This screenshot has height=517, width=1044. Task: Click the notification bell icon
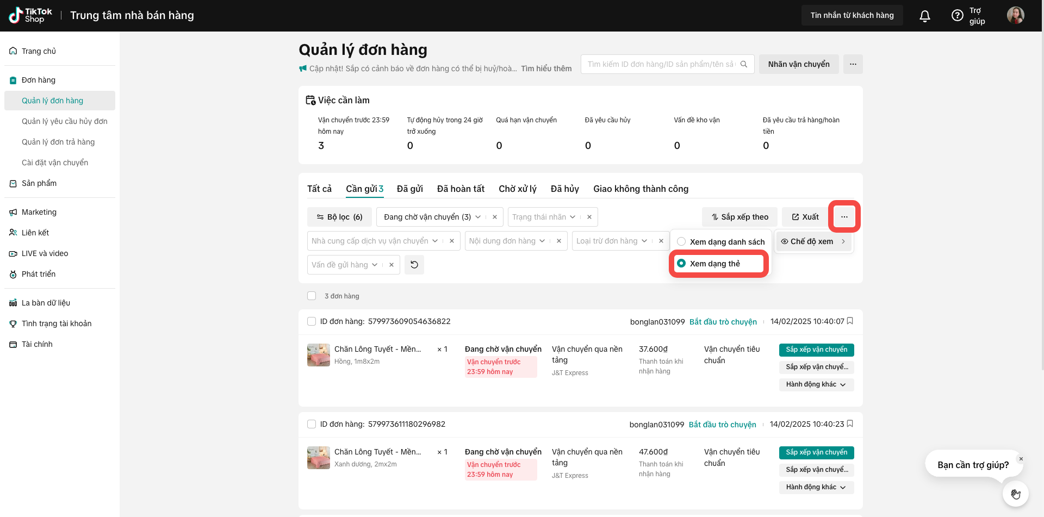coord(924,16)
